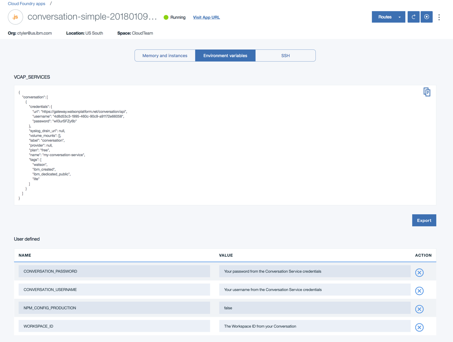Edit the CONVERSATION_USERNAME value field

(x=315, y=290)
